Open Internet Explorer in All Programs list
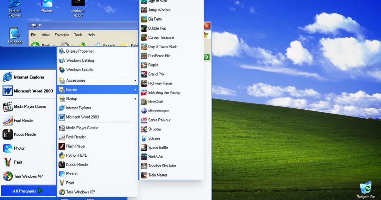This screenshot has height=200, width=381. [x=98, y=108]
